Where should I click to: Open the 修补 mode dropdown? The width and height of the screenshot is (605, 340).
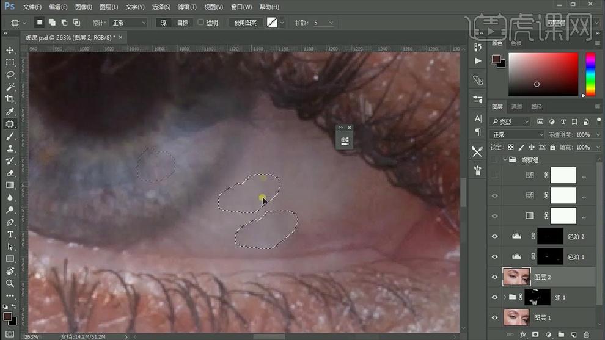pos(128,23)
